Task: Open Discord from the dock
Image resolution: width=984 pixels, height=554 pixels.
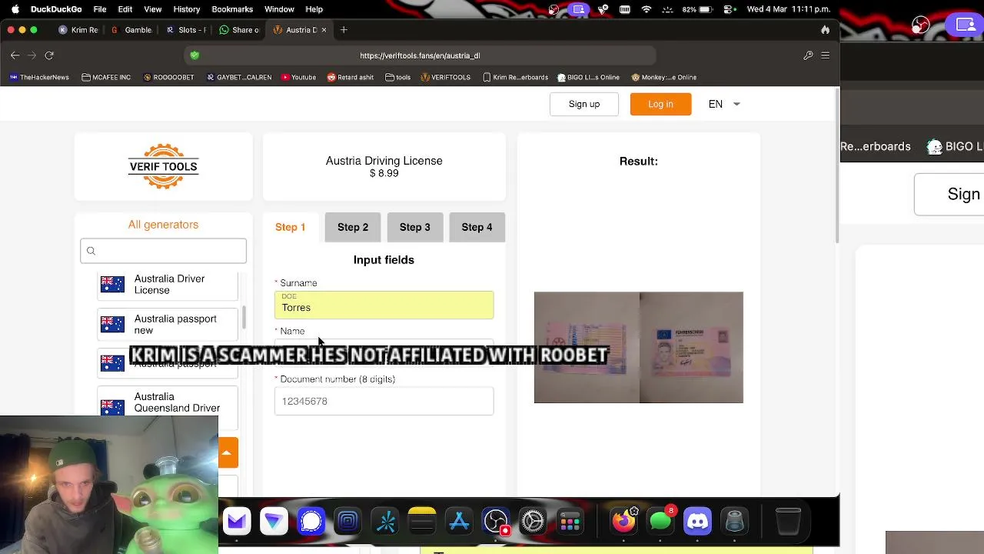Action: pyautogui.click(x=697, y=522)
